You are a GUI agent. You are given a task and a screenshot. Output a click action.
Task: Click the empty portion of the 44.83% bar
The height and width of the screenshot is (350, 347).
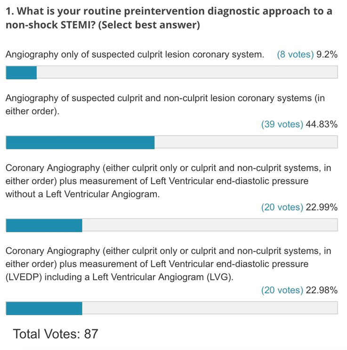pos(246,142)
